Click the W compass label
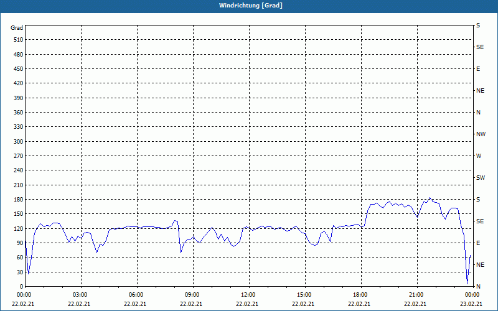This screenshot has height=311, width=498. pyautogui.click(x=479, y=156)
